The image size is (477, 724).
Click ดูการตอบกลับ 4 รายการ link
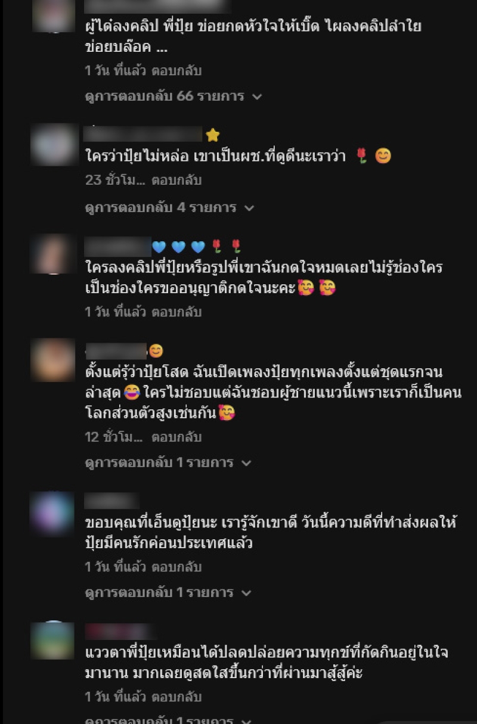pyautogui.click(x=161, y=208)
